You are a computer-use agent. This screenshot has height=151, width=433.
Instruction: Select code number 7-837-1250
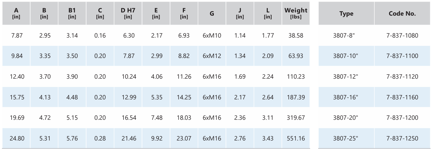402,138
